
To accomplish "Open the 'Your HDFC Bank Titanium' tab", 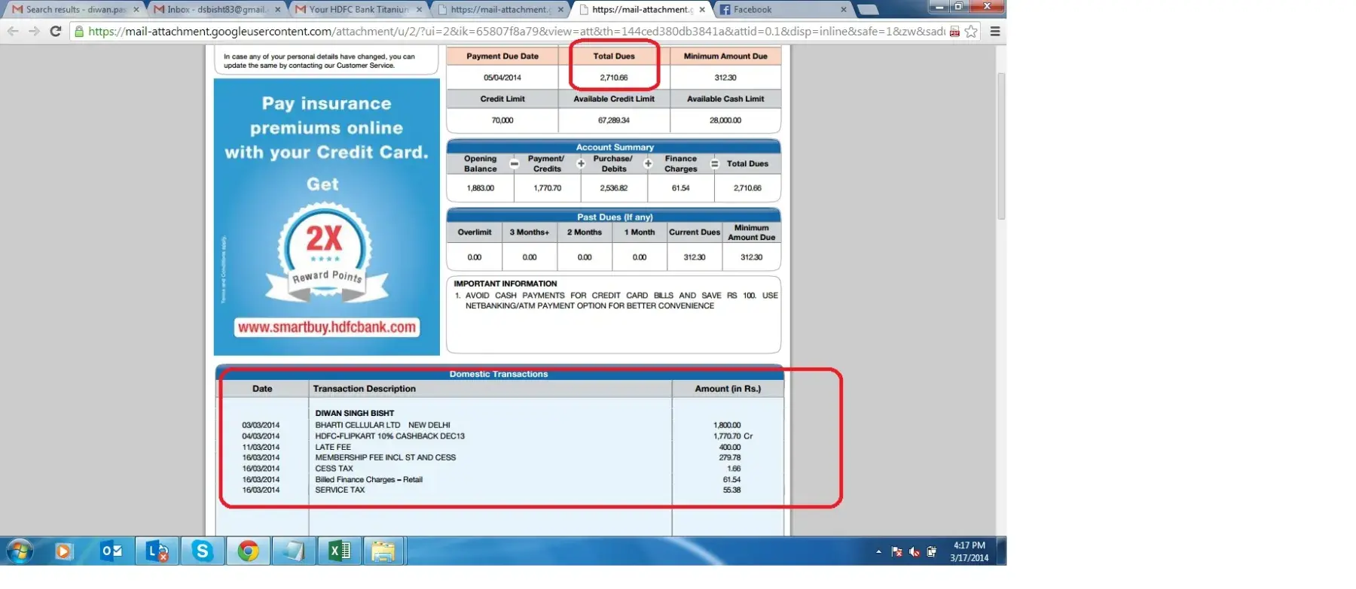I will point(357,10).
